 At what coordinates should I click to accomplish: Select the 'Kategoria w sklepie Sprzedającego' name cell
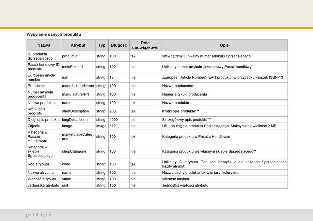[44, 152]
